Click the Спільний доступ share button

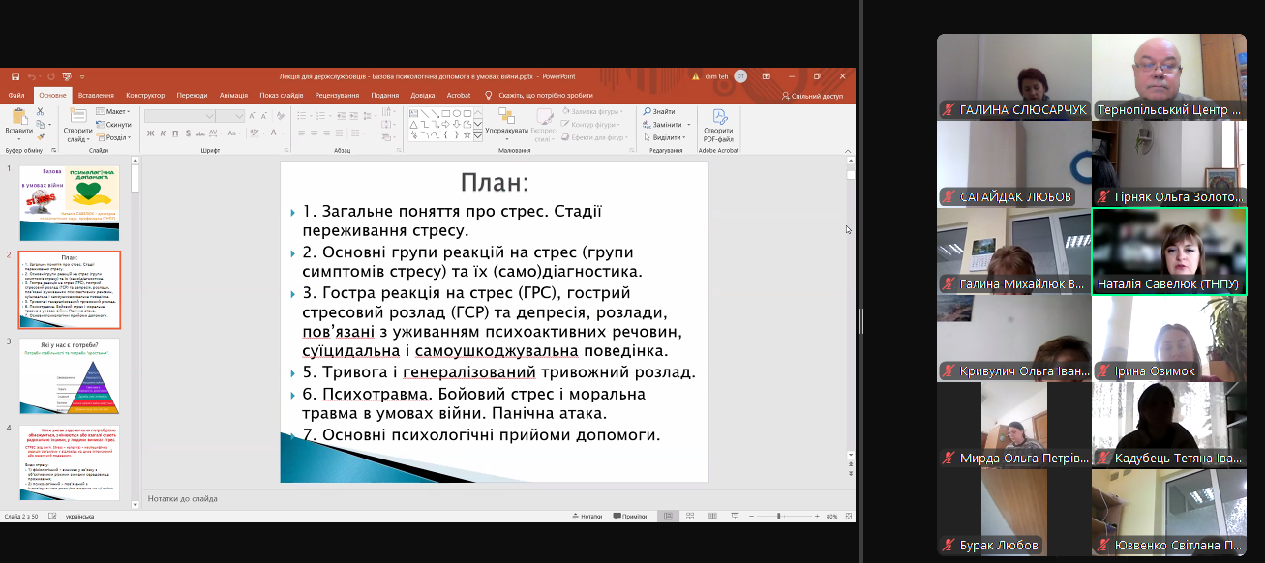click(x=812, y=96)
